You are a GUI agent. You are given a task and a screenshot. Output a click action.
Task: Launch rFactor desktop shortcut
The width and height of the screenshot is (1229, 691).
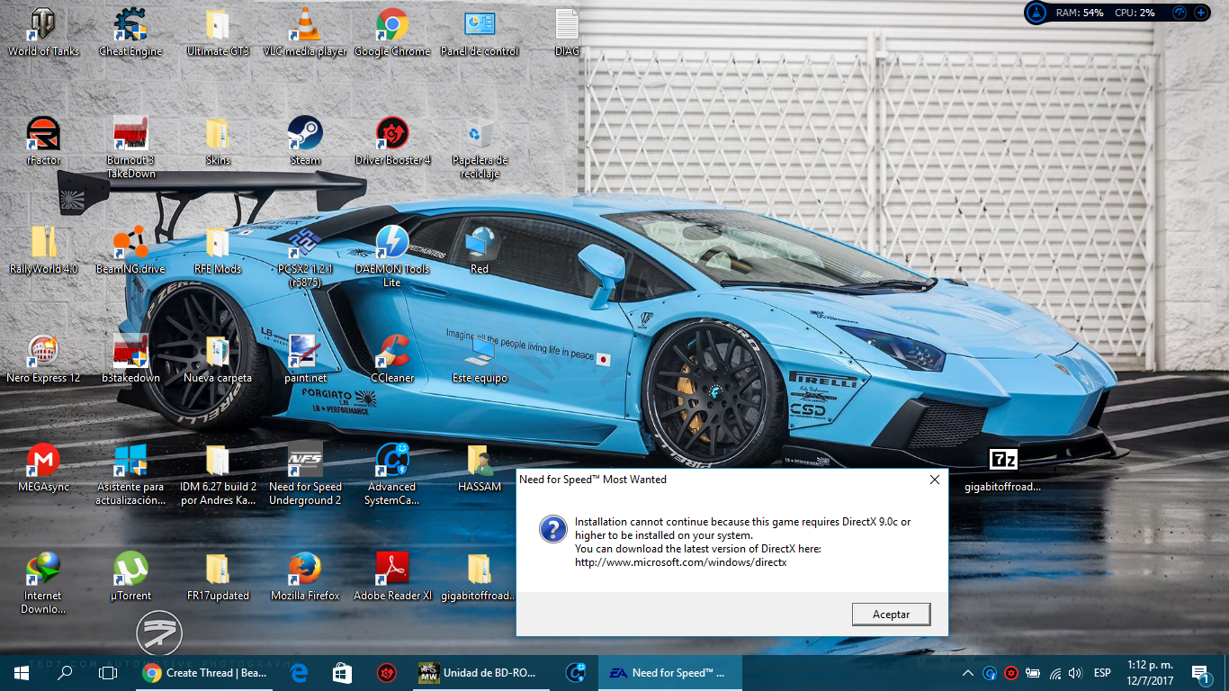(x=43, y=141)
